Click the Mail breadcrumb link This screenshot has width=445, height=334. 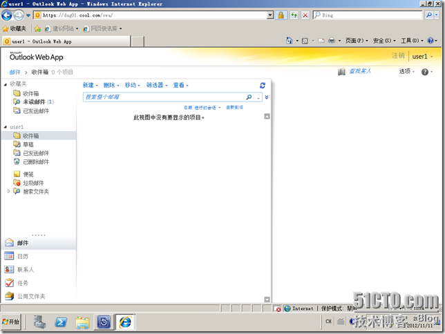15,72
